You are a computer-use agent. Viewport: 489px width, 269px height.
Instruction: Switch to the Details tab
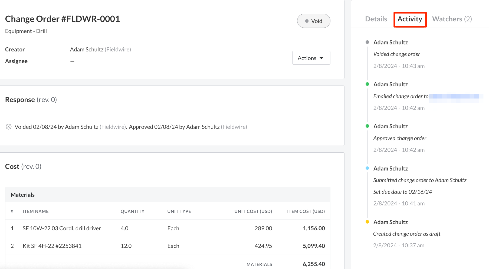376,19
